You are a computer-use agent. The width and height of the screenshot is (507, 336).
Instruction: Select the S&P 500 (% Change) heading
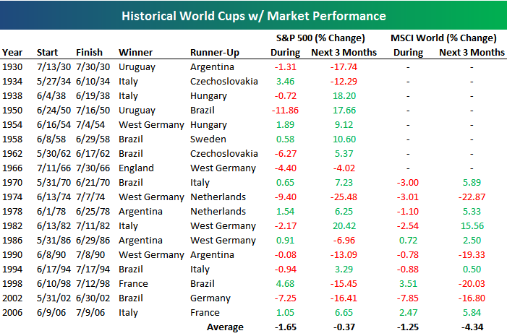[320, 38]
